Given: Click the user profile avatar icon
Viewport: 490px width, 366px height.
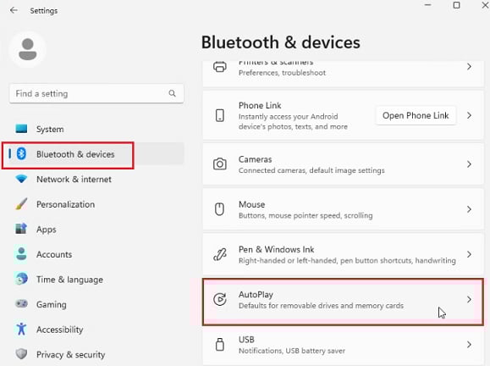Looking at the screenshot, I should click(28, 49).
